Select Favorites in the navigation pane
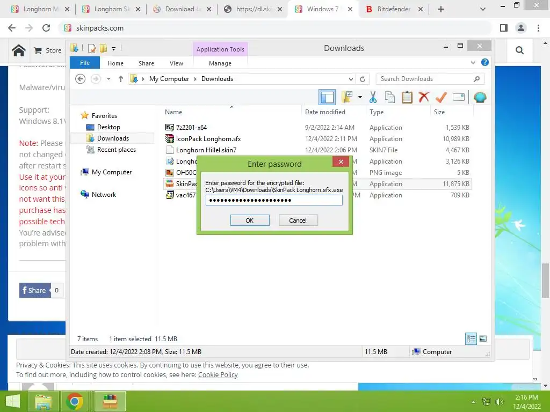Viewport: 550px width, 412px height. 104,116
